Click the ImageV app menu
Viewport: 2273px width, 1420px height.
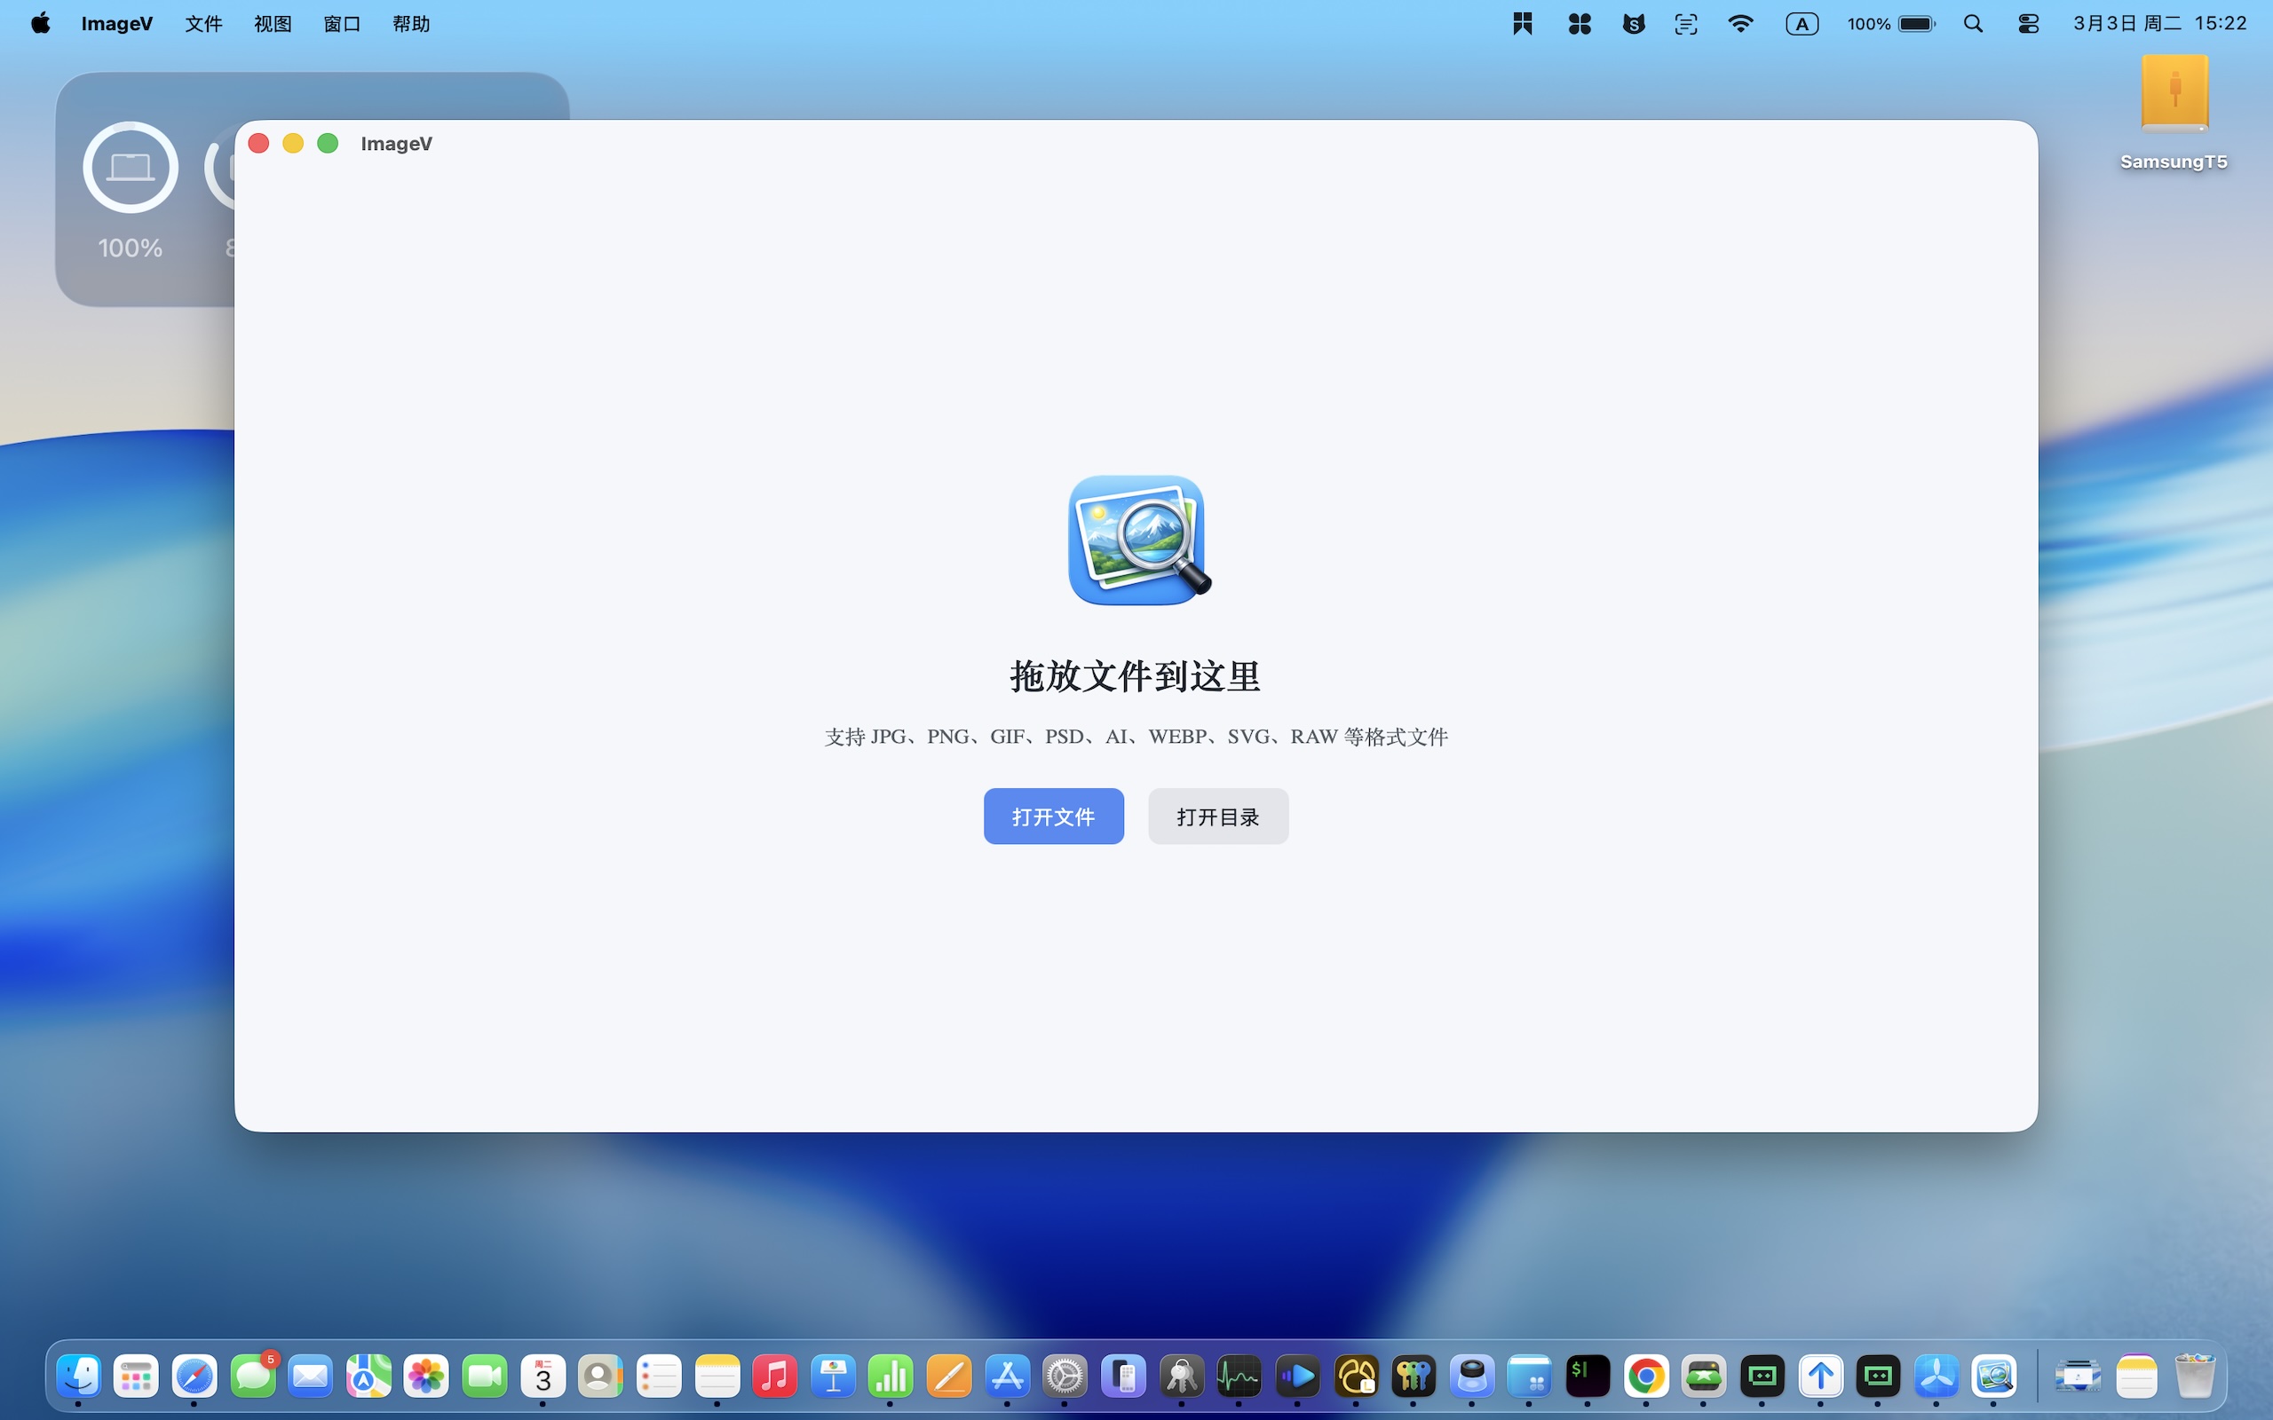(x=116, y=23)
